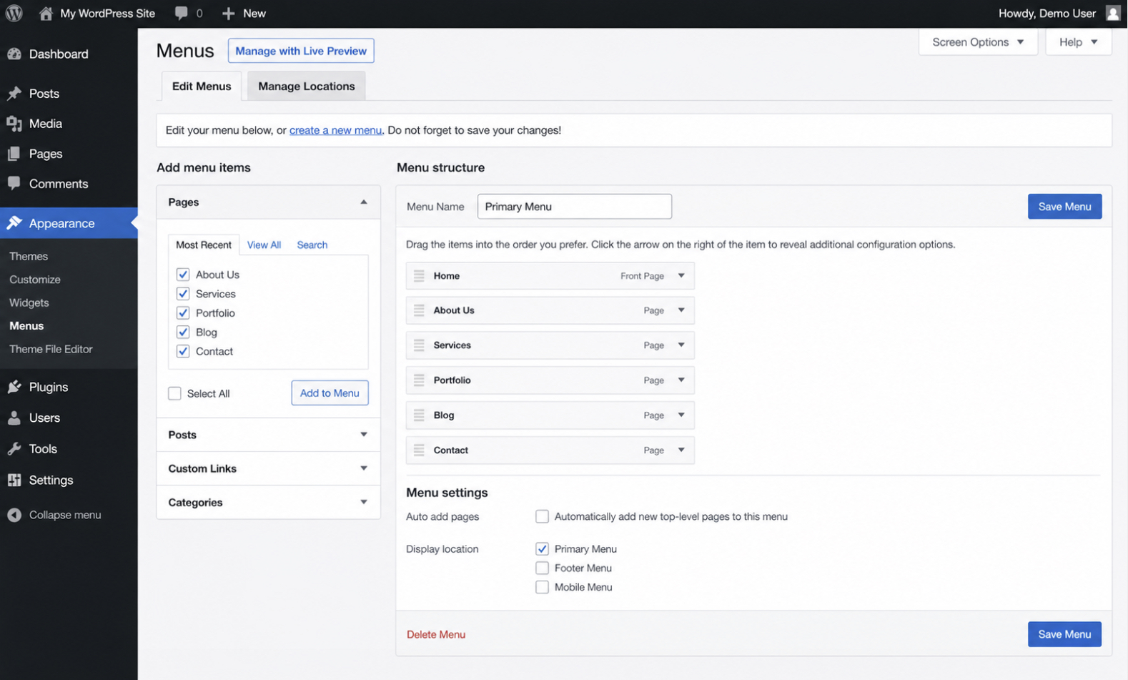Click the Tools wrench icon

coord(14,448)
